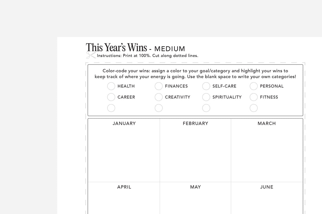The height and width of the screenshot is (214, 322).
Task: Click blank circle below CAREER
Action: [x=111, y=108]
